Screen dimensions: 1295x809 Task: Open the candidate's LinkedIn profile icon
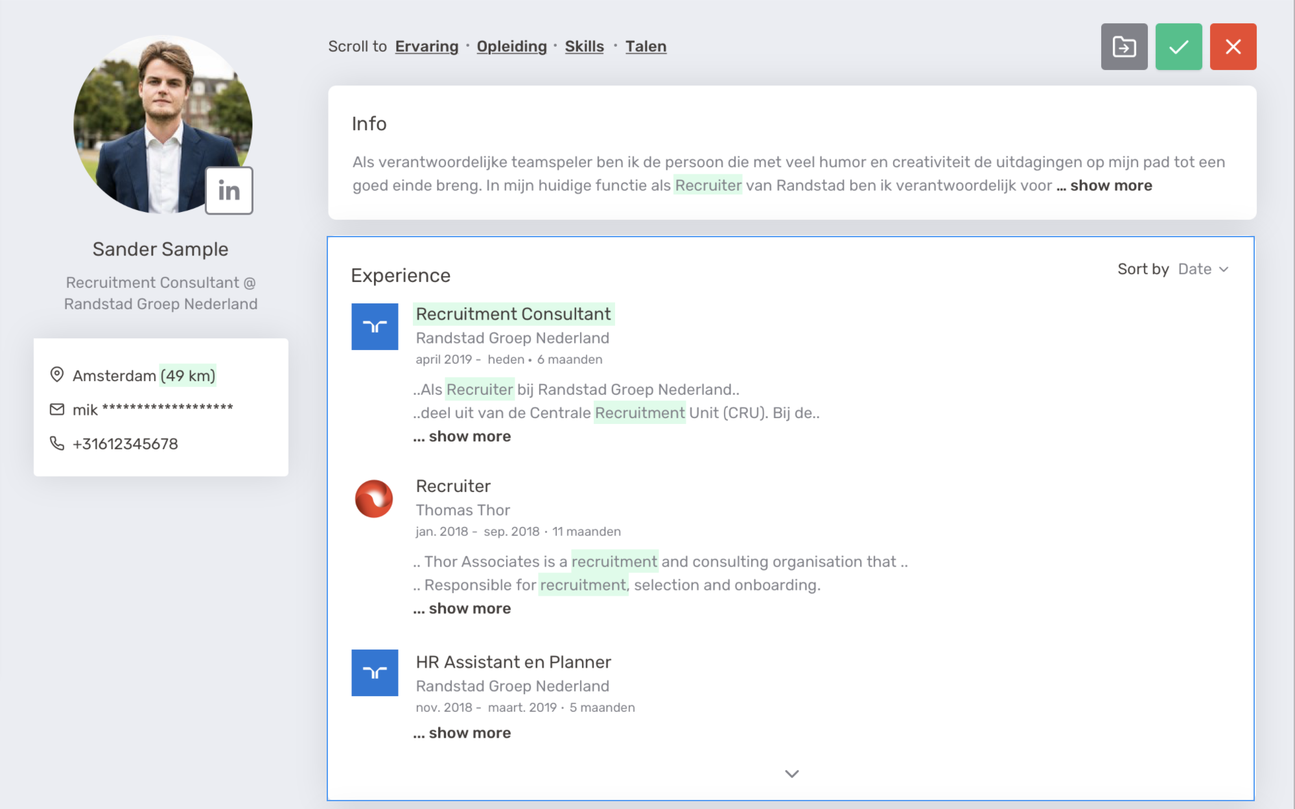[228, 191]
